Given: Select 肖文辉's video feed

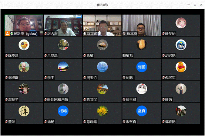Looking at the screenshot, I should point(102,25).
